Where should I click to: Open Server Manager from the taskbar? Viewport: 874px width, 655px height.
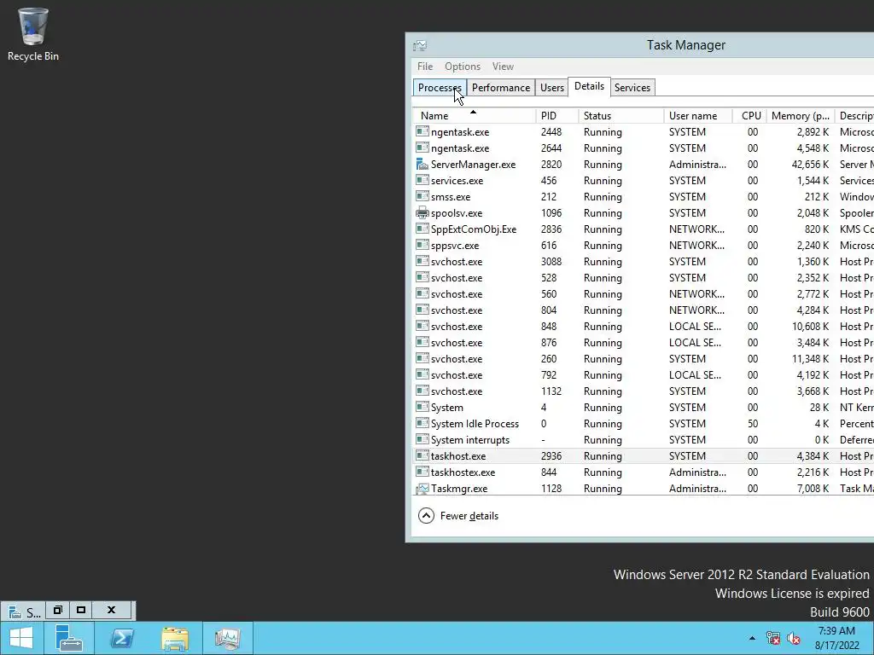(x=69, y=638)
